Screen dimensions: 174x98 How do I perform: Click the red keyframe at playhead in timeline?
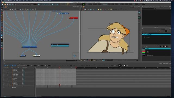[x=60, y=85]
